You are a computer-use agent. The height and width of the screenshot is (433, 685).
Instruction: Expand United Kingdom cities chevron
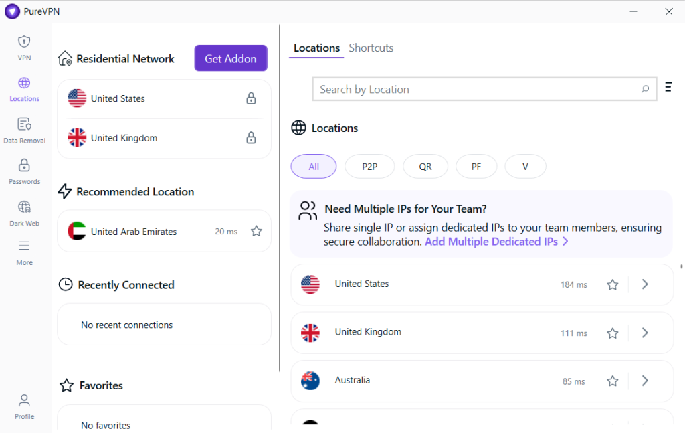[x=645, y=333]
